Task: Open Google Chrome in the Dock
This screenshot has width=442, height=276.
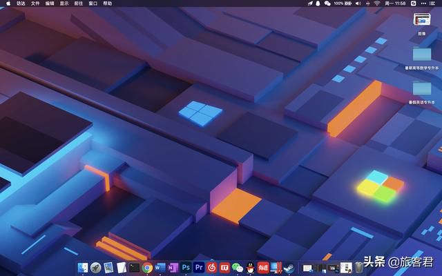Action: pyautogui.click(x=147, y=268)
